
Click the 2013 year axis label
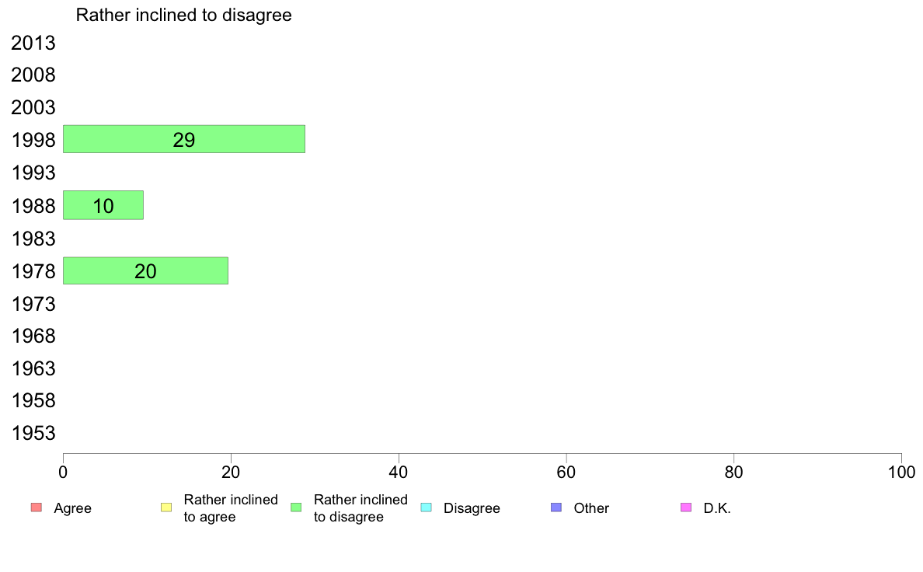click(x=33, y=43)
